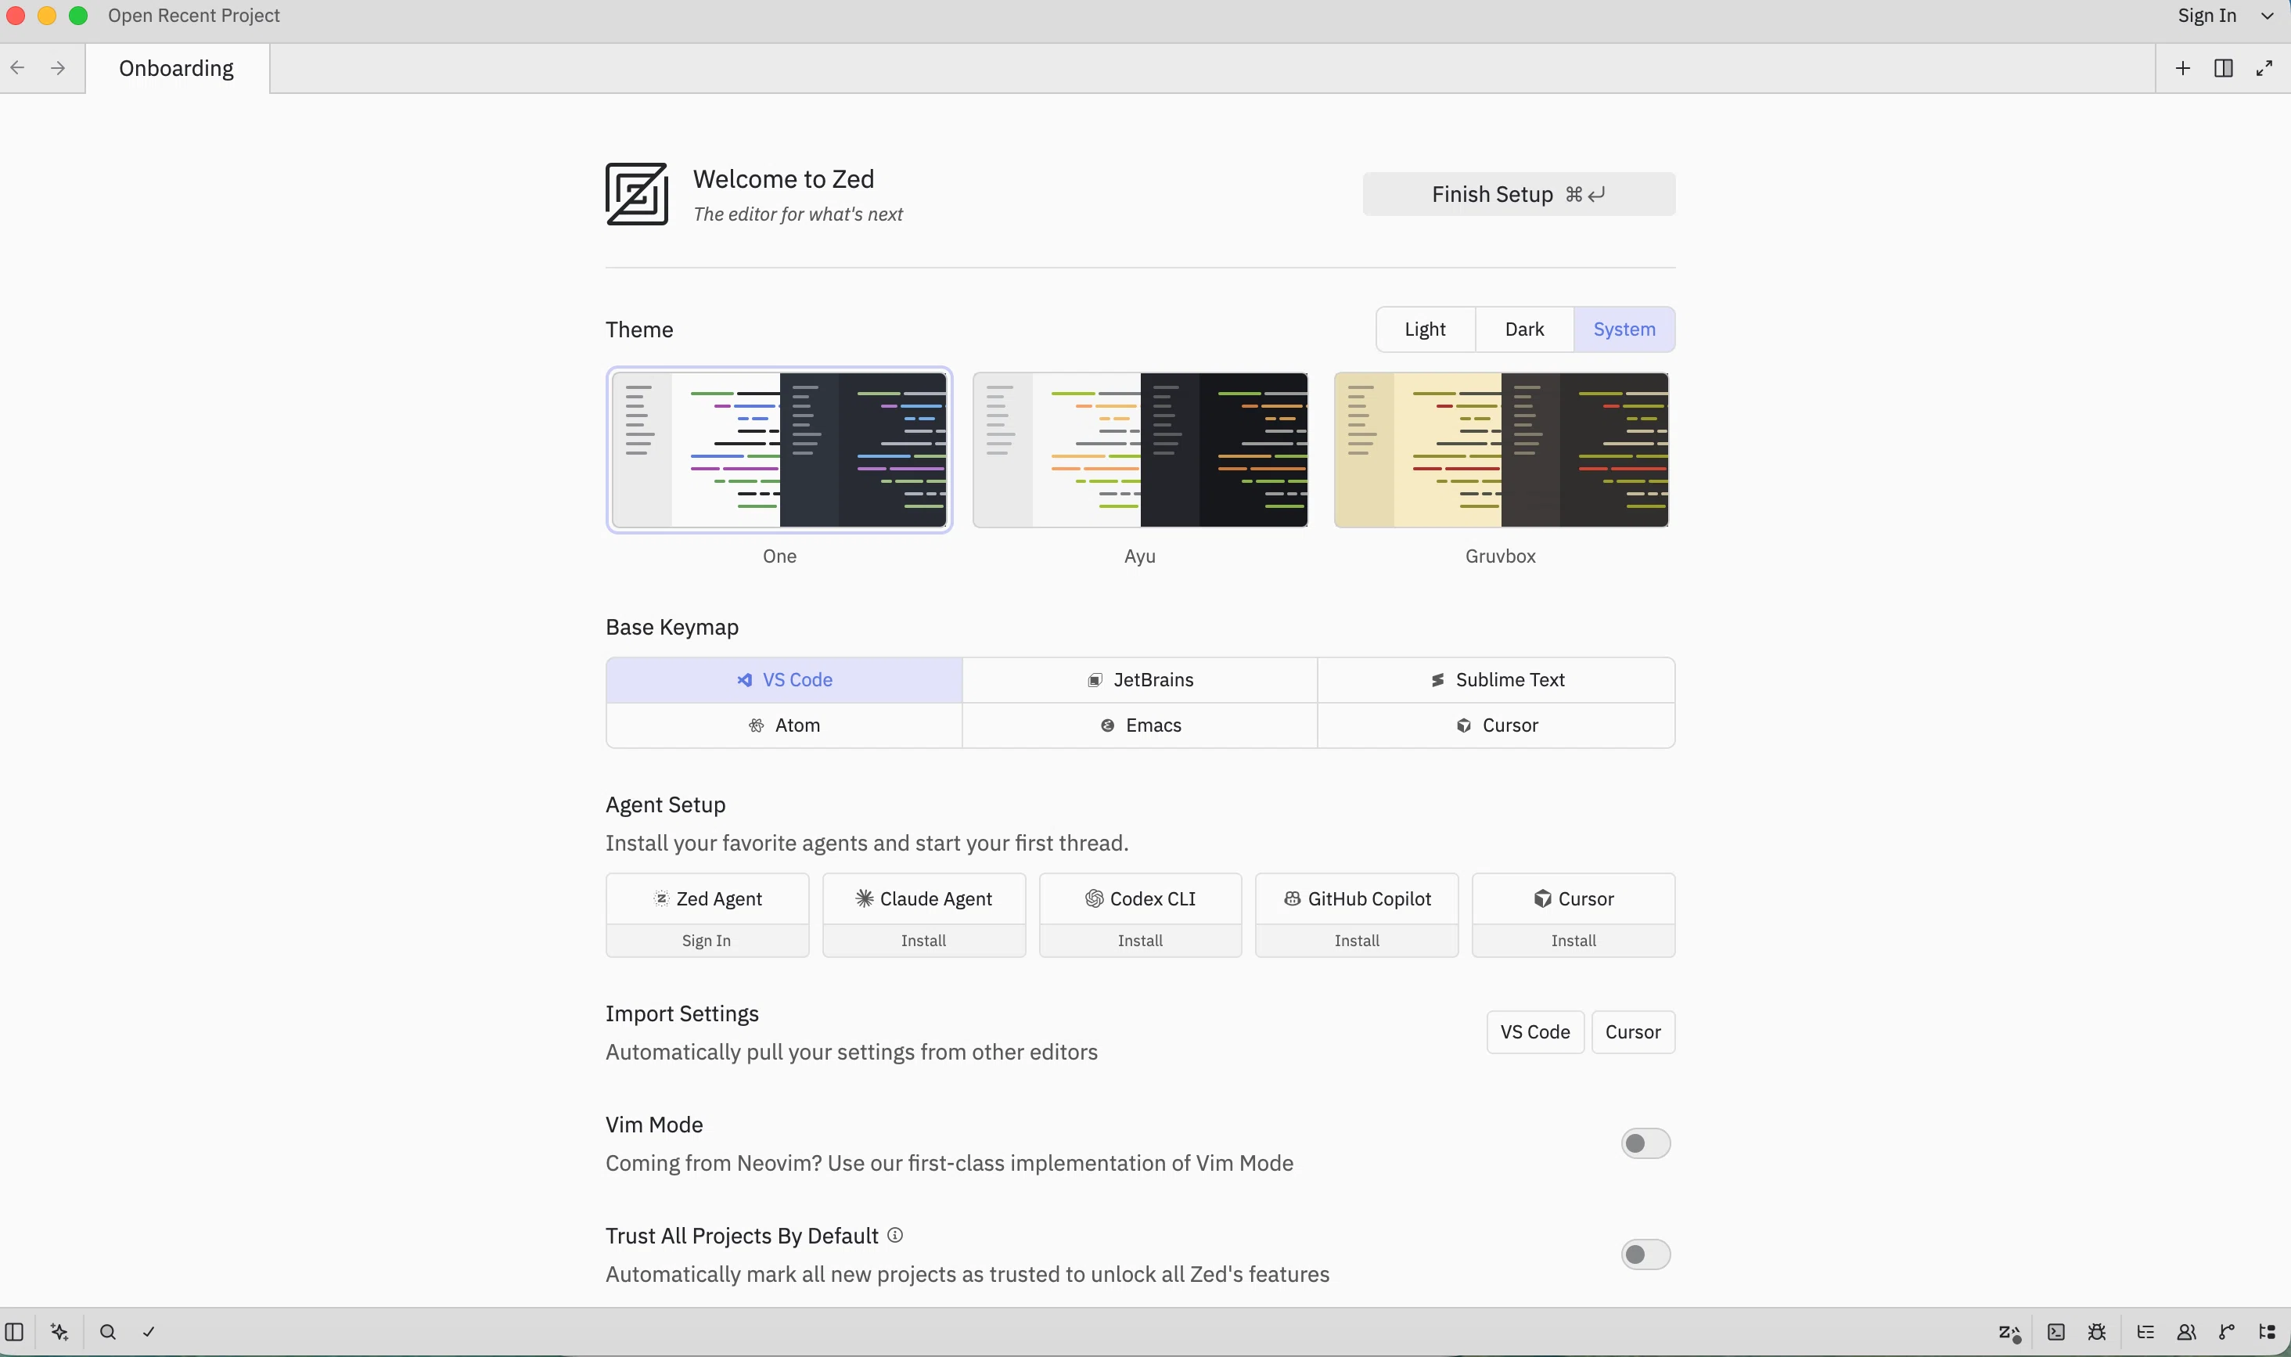Image resolution: width=2291 pixels, height=1357 pixels.
Task: Select the Cursor base keymap
Action: tap(1497, 725)
